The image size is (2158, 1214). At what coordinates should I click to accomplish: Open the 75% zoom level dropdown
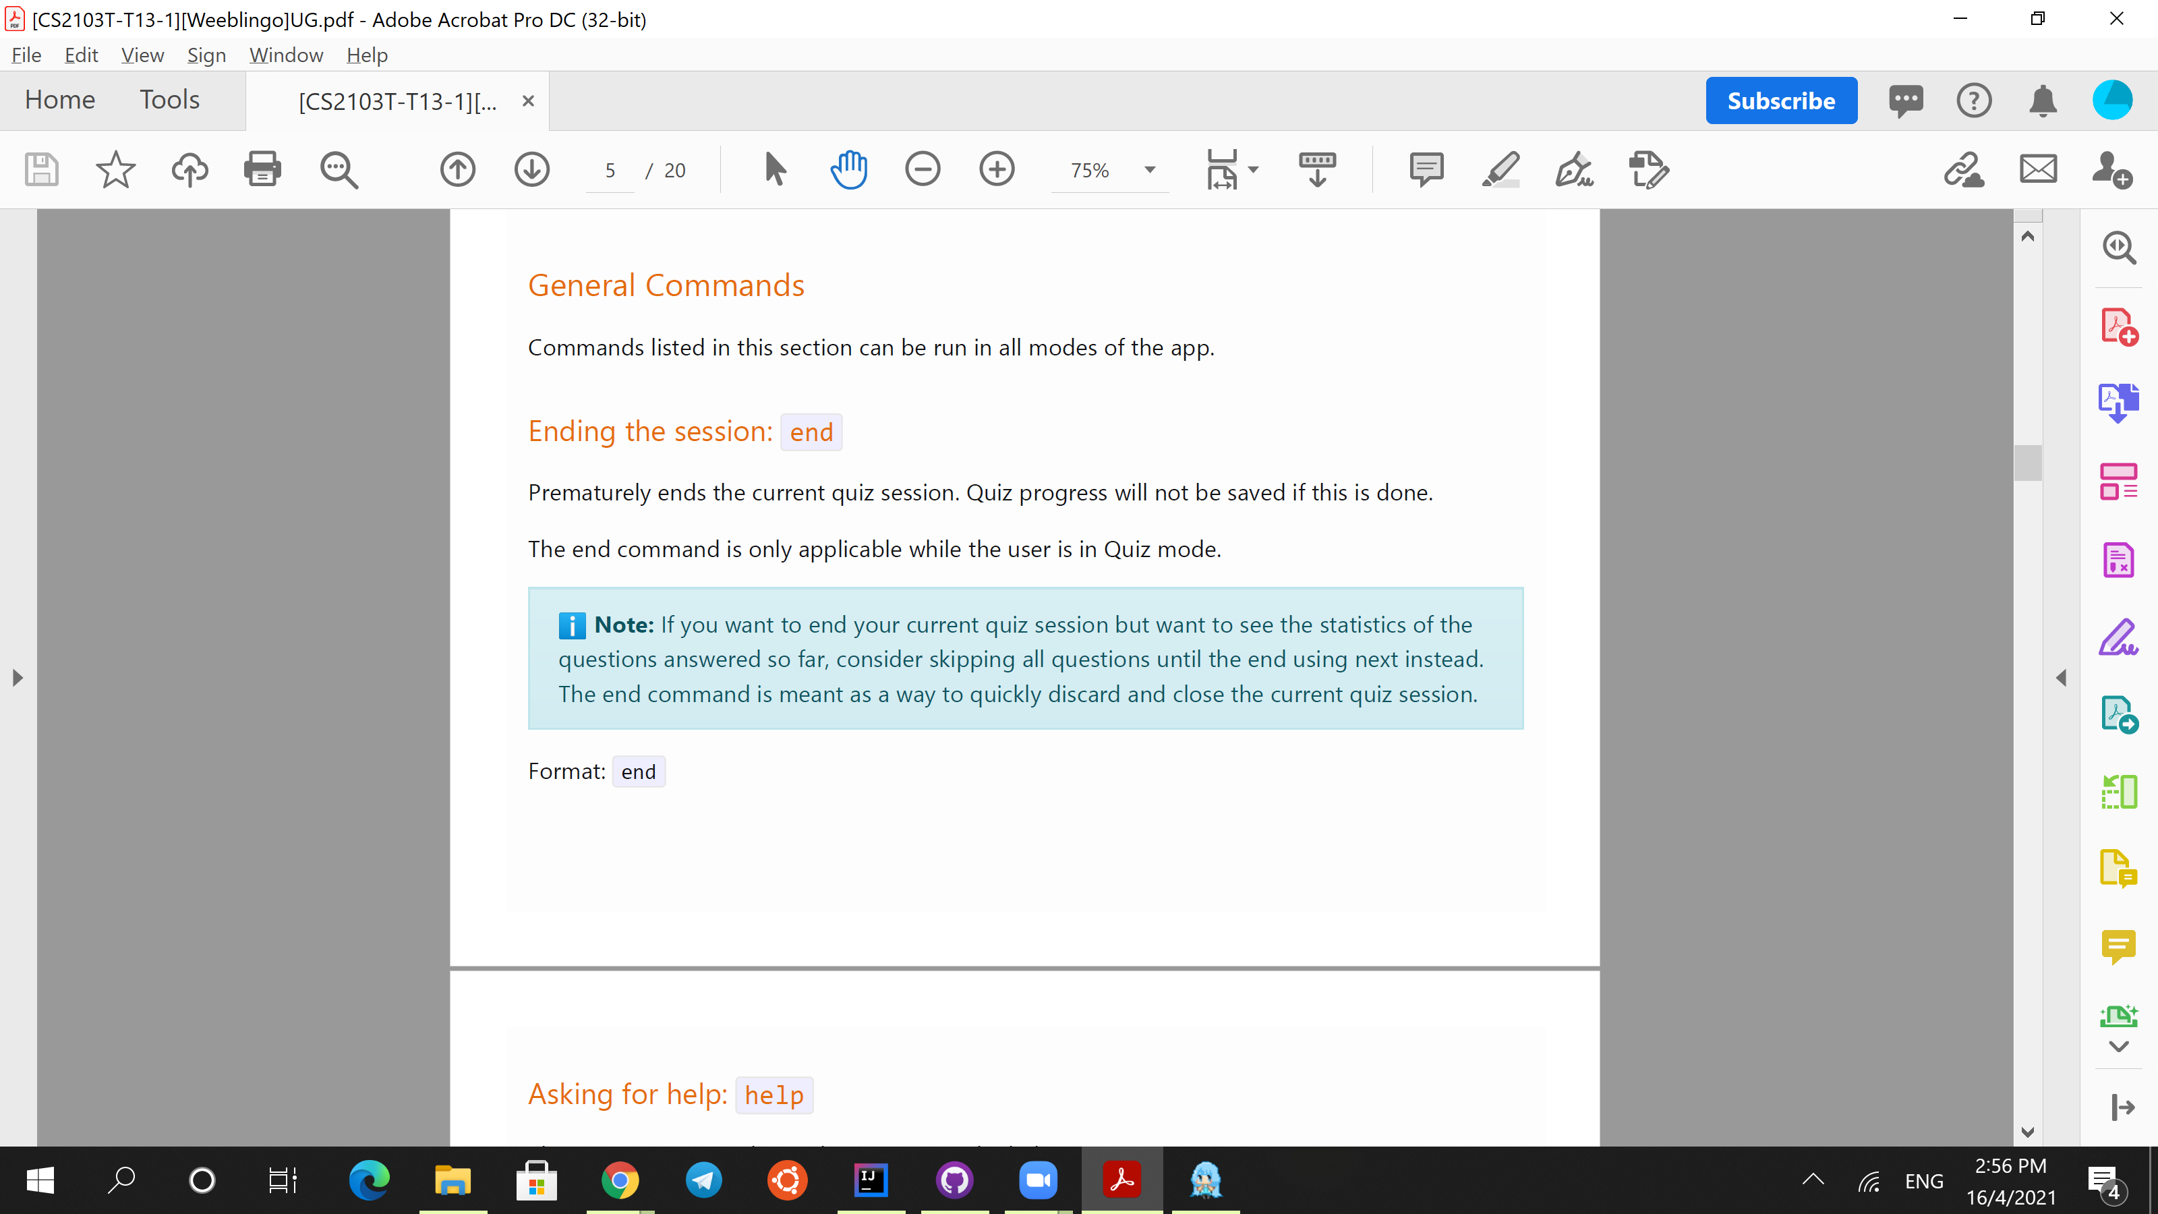coord(1150,170)
